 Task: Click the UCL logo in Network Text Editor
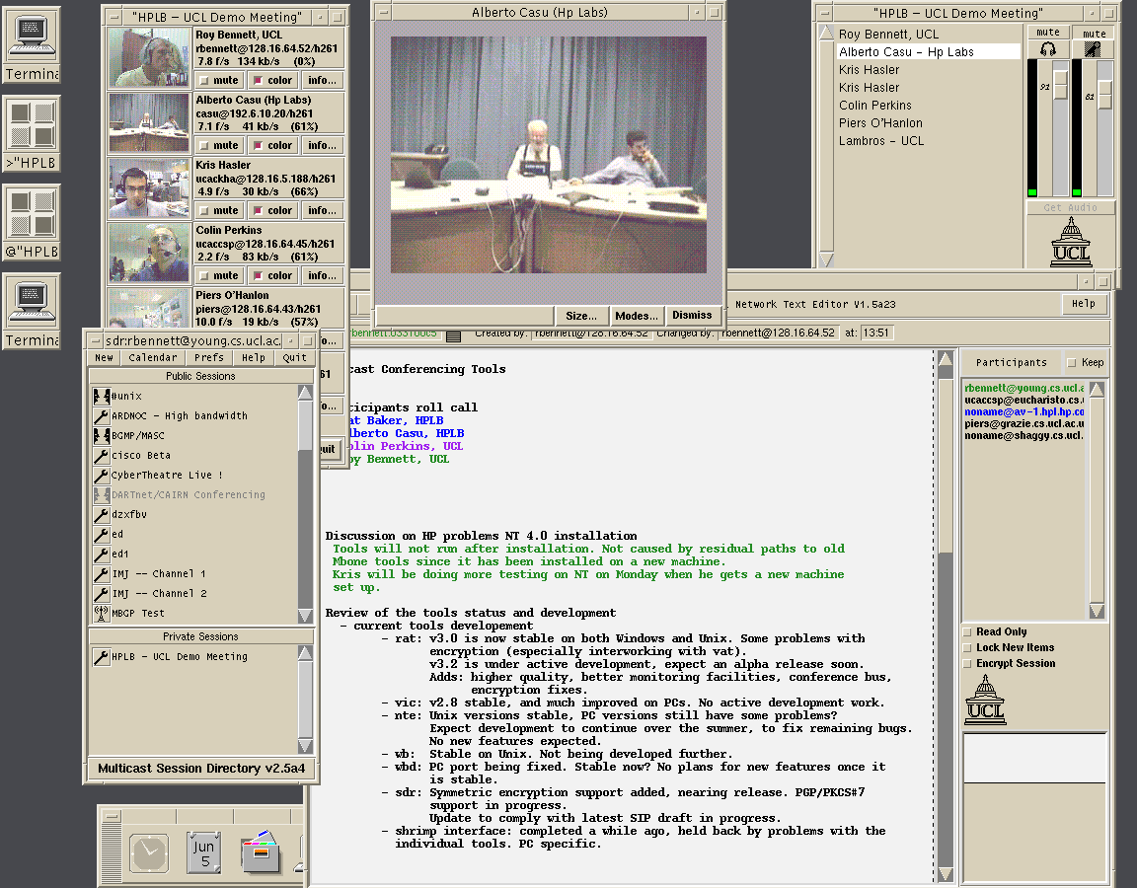click(x=985, y=701)
